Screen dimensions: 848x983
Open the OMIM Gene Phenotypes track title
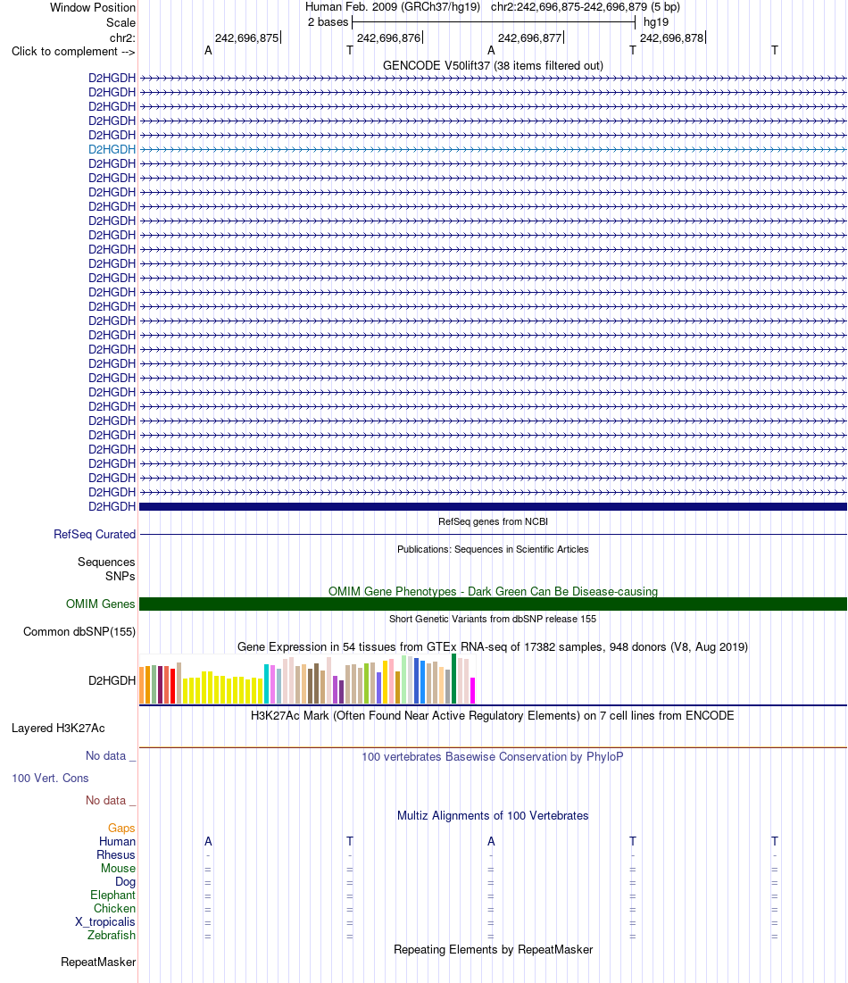coord(493,591)
